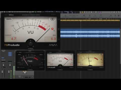Click the 1.0 max readout in the beige meter
Viewport: 121px width, 90px height.
(x=102, y=64)
